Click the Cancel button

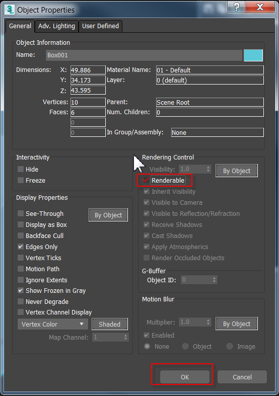242,377
